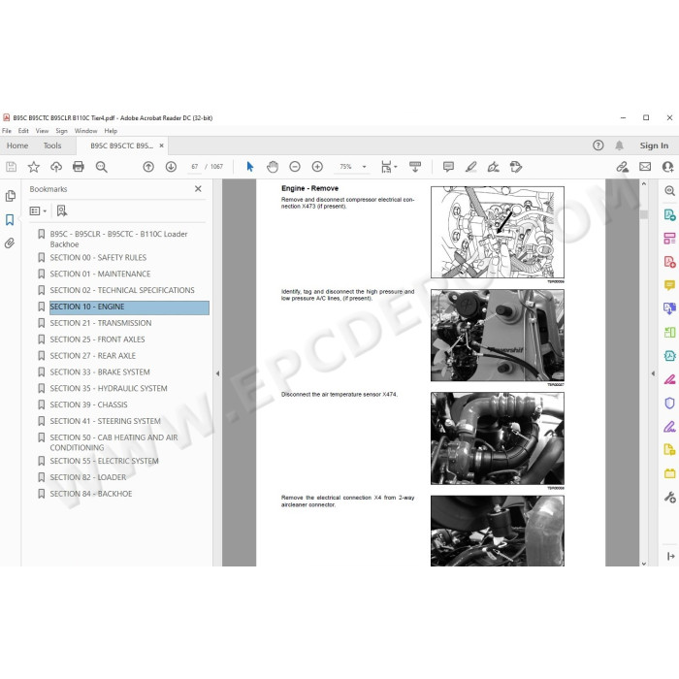Open the Export PDF tool in right pane

pos(669,214)
